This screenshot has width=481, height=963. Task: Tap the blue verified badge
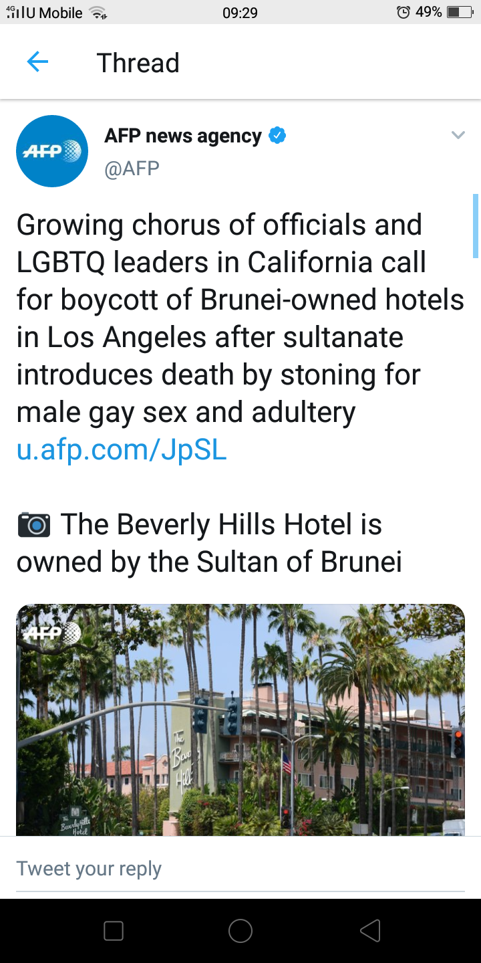point(277,136)
